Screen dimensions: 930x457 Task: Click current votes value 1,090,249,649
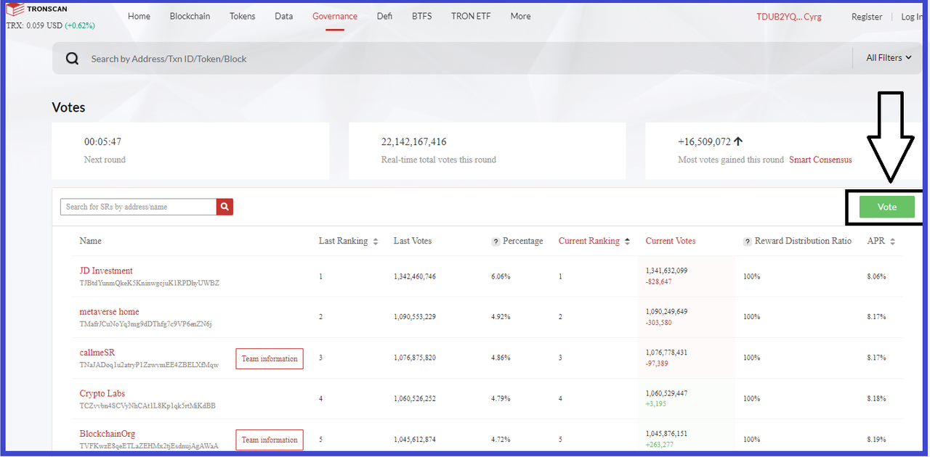point(667,311)
